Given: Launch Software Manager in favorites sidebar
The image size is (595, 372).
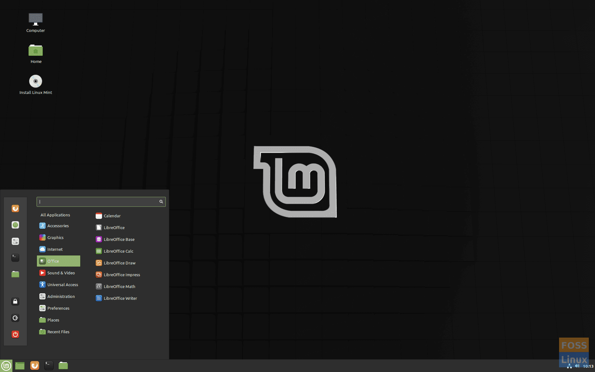Looking at the screenshot, I should pyautogui.click(x=15, y=225).
